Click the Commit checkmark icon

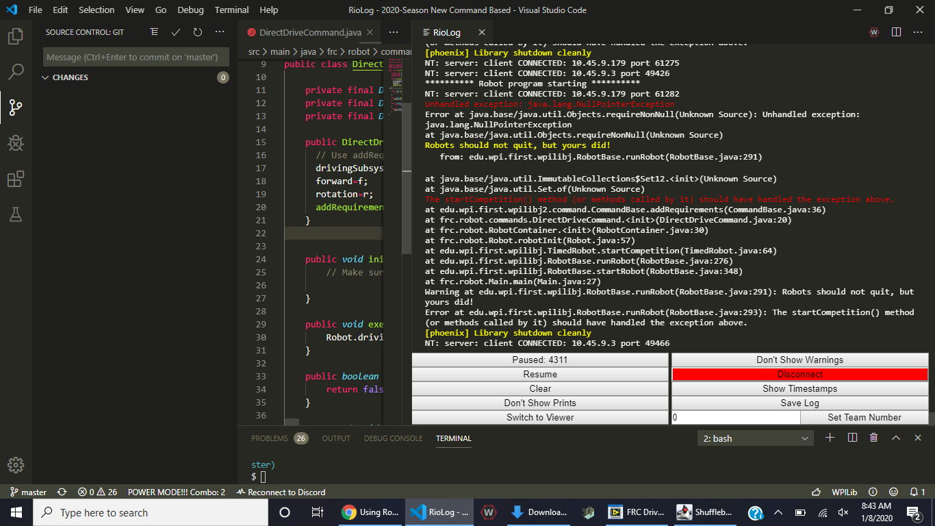[176, 32]
